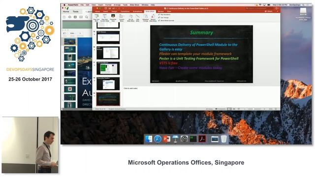Viewport: 315px width, 177px height.
Task: Click Notes button in status bar
Action: click(209, 109)
